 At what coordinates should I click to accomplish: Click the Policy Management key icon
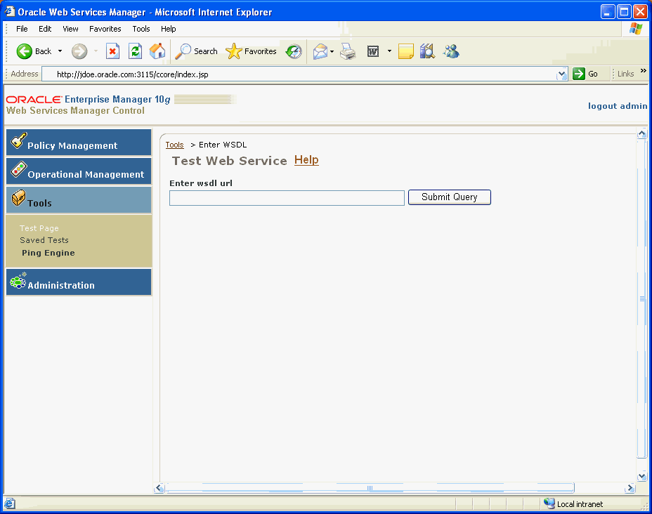coord(18,140)
